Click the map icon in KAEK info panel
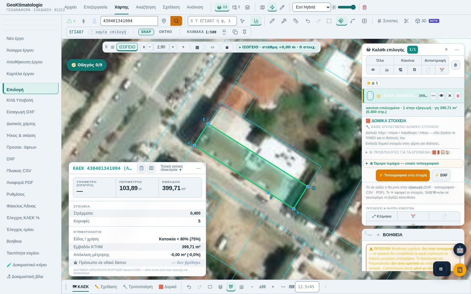This screenshot has height=294, width=471. pos(151,168)
